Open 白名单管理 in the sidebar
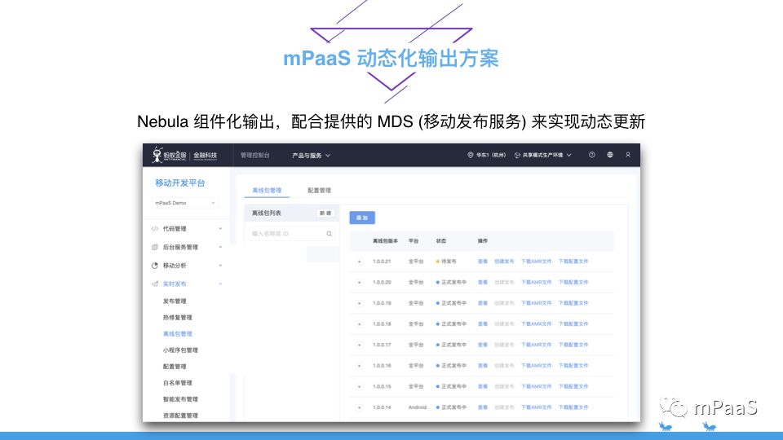The width and height of the screenshot is (783, 440). coord(177,383)
